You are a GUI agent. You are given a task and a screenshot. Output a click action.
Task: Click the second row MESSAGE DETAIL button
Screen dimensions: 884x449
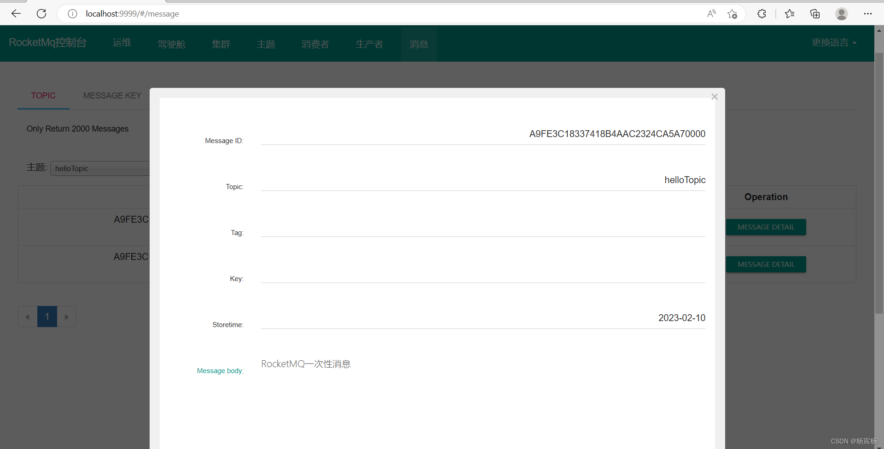pyautogui.click(x=766, y=265)
